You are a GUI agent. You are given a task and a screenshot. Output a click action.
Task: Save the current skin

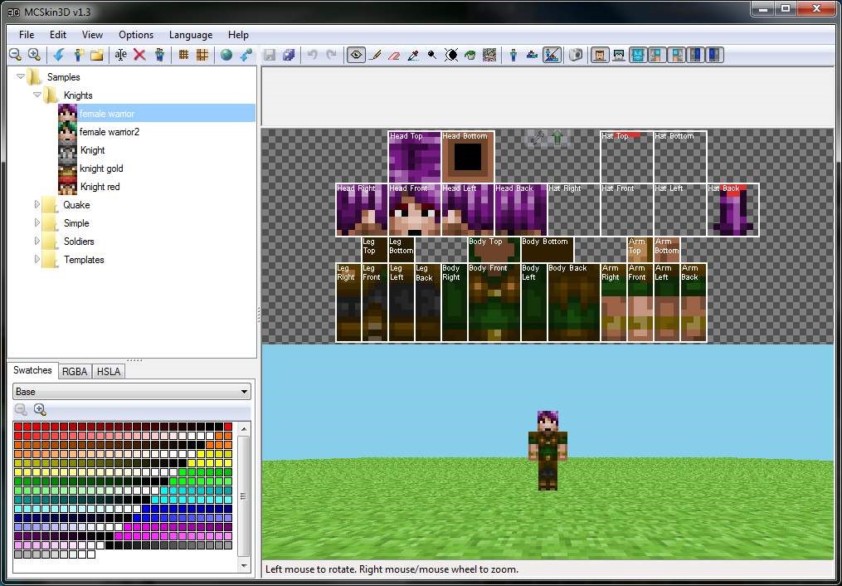point(270,55)
